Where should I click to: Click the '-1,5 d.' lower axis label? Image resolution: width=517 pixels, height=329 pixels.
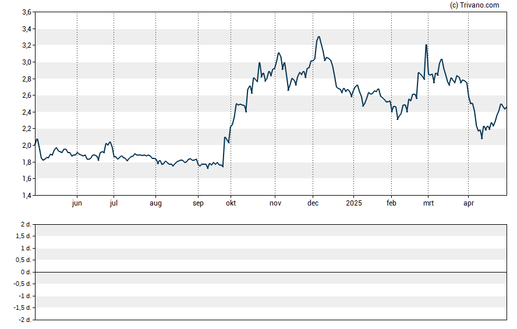(x=23, y=308)
